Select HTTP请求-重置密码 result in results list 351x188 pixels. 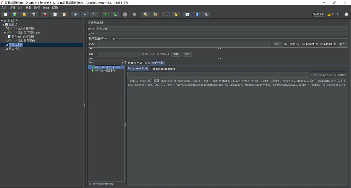click(105, 71)
